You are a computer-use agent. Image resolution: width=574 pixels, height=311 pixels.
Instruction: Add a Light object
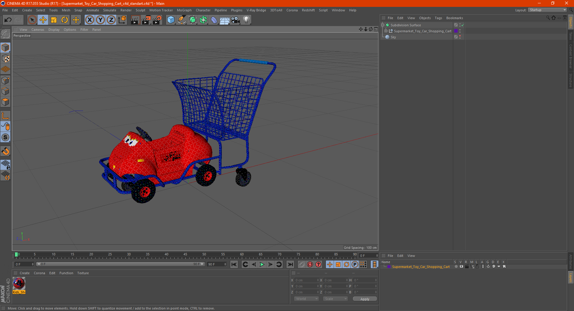pos(246,20)
